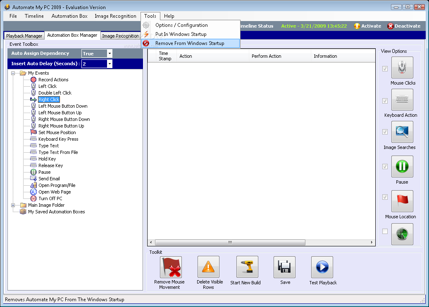Click the Activate lightning icon
The image size is (429, 307).
[357, 26]
